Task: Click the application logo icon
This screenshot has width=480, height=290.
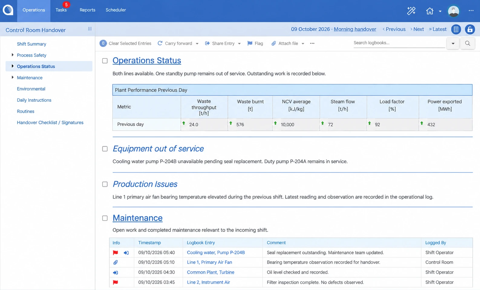Action: [8, 10]
